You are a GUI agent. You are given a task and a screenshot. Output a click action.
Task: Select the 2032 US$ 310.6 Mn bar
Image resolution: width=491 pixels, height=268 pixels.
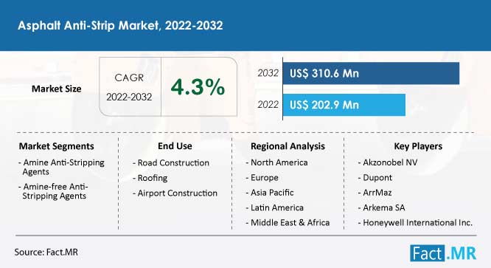[371, 73]
